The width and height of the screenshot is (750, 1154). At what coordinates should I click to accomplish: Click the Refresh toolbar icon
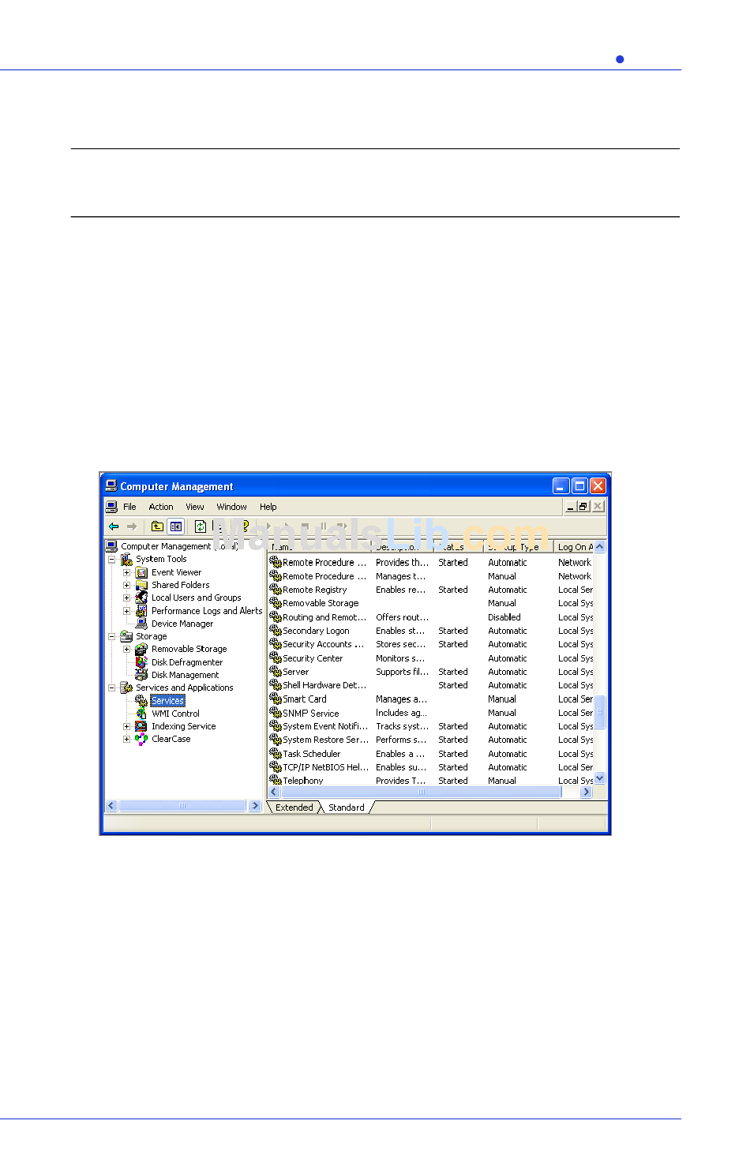[201, 526]
